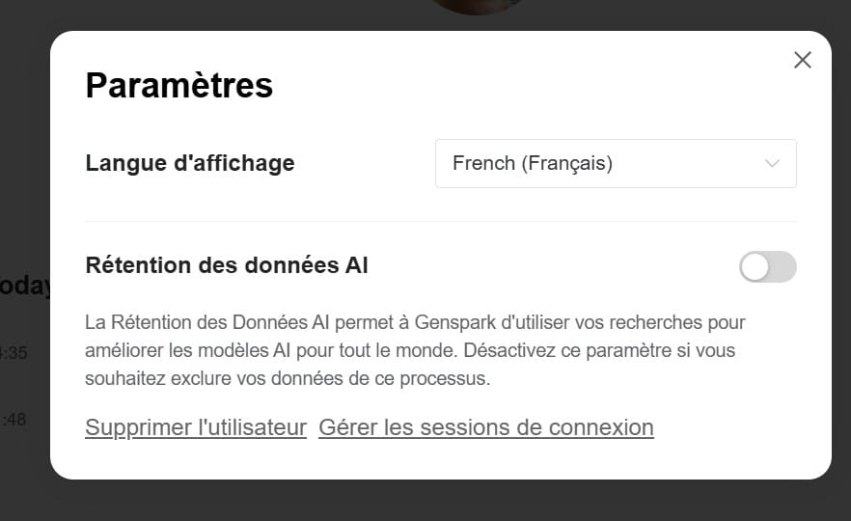Screen dimensions: 851x521
Task: Click the "Supprimer l'utilisateur" link
Action: point(196,427)
